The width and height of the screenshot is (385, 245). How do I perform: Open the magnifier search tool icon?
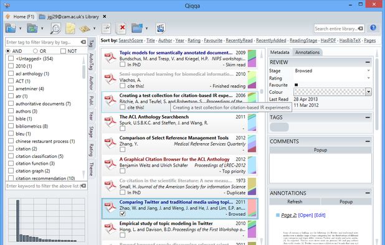[x=55, y=29]
